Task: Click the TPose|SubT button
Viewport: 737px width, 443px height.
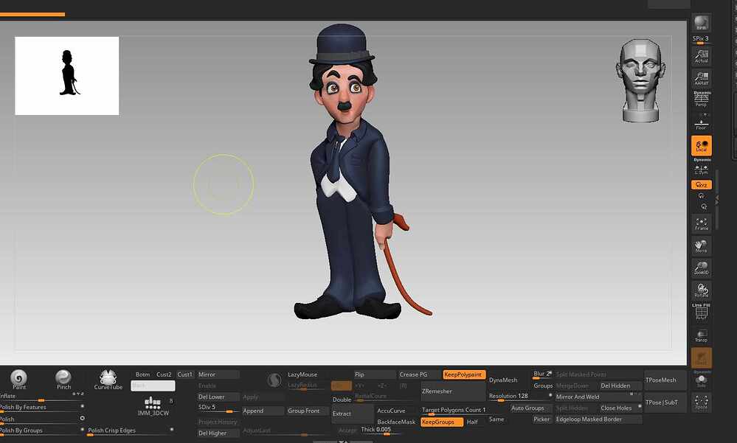Action: (x=665, y=402)
